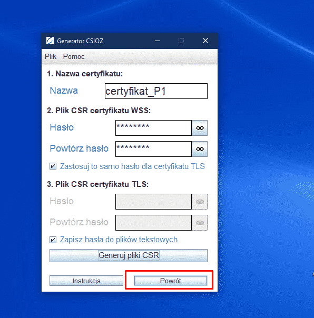Minimize the Generator CSIOZ window

[x=158, y=41]
